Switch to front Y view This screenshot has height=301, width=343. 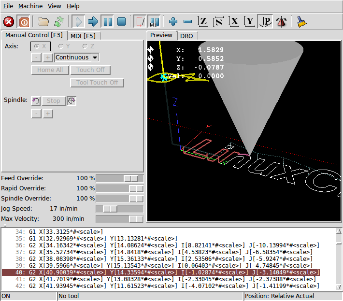point(249,22)
